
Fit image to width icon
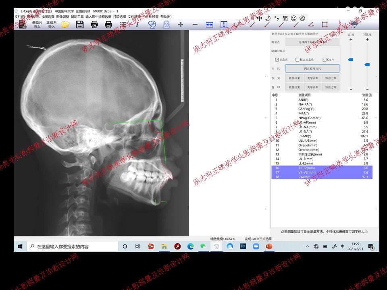click(209, 25)
